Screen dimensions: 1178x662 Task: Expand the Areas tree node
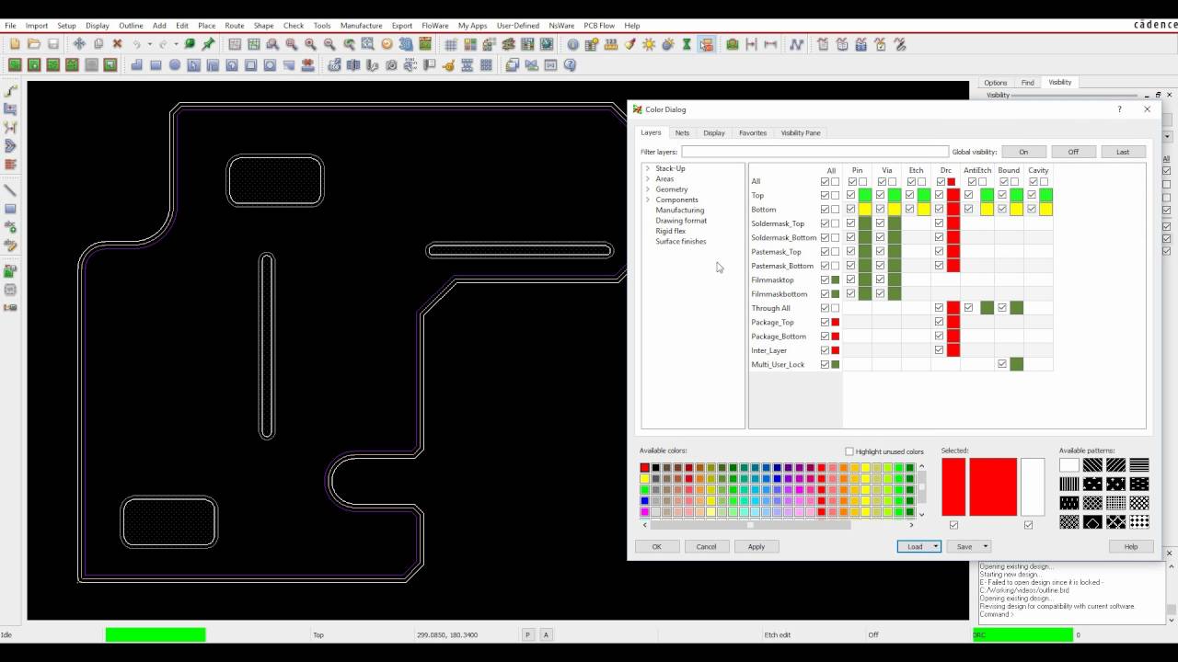point(648,178)
